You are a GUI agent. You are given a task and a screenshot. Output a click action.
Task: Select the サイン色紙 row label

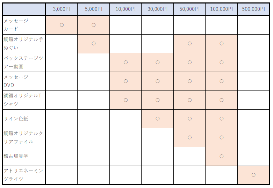click(x=24, y=119)
